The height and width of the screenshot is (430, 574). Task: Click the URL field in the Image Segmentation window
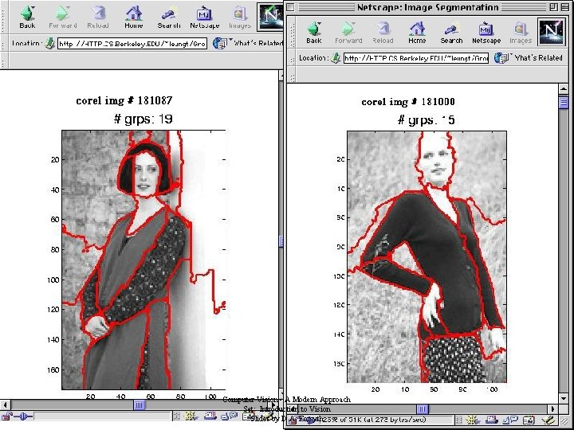click(x=416, y=58)
